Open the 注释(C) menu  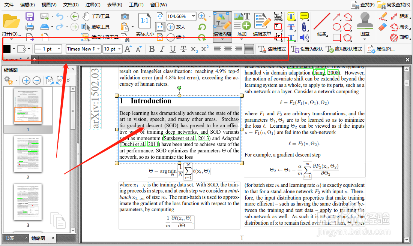pyautogui.click(x=93, y=5)
